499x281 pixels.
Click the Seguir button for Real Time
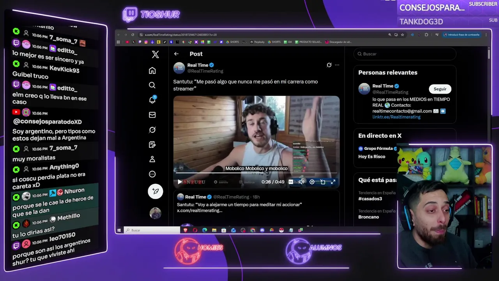pyautogui.click(x=440, y=89)
